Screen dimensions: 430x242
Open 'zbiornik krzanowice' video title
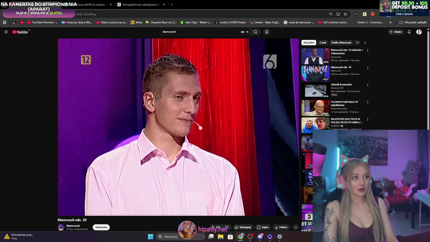341,84
